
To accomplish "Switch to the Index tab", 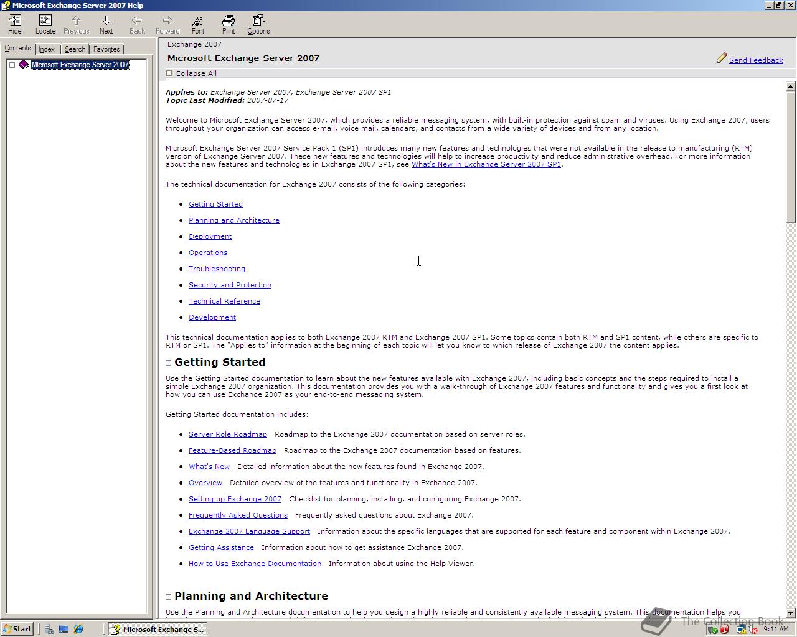I will pyautogui.click(x=47, y=49).
